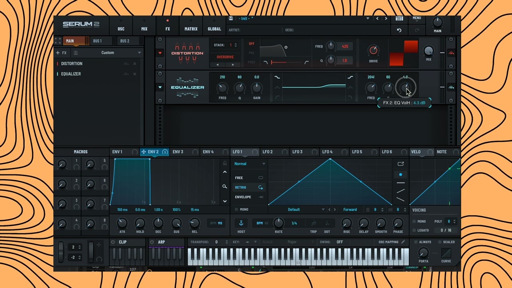Go to the previous preset
The width and height of the screenshot is (512, 288).
click(x=377, y=18)
